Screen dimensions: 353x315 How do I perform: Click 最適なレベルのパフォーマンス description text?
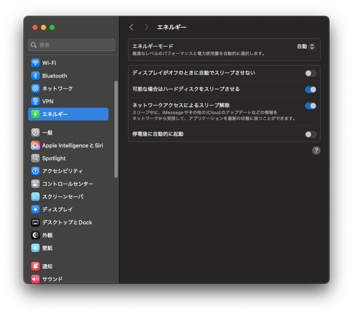(199, 54)
